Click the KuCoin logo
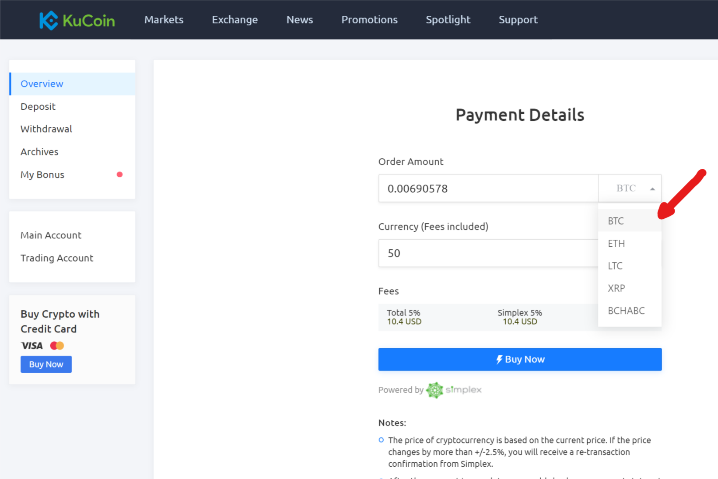The height and width of the screenshot is (479, 718). (x=77, y=20)
